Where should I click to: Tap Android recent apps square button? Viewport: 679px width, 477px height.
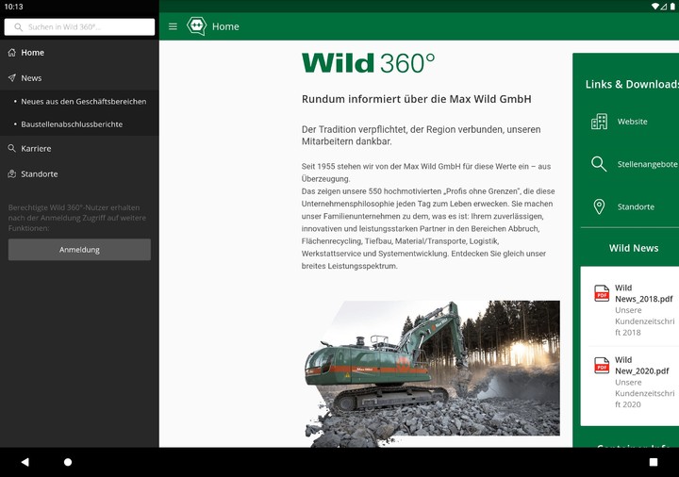pyautogui.click(x=654, y=462)
